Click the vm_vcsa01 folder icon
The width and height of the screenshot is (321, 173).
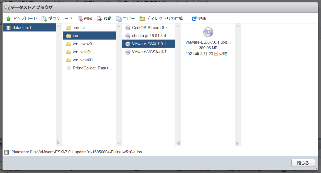[x=69, y=60]
